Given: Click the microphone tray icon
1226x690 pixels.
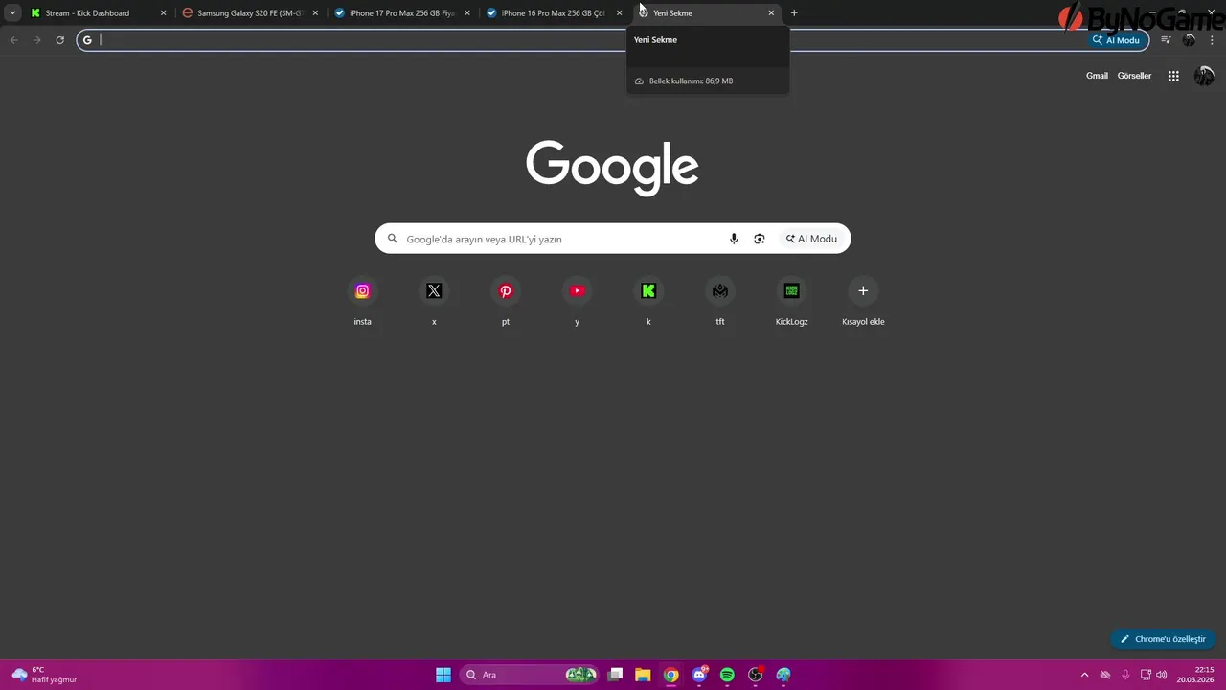Looking at the screenshot, I should coord(1125,675).
